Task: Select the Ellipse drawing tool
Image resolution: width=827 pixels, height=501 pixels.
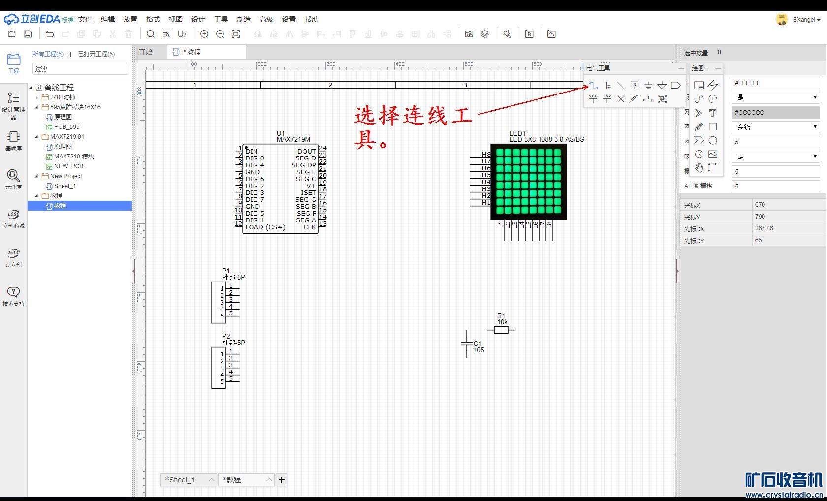Action: coord(713,140)
